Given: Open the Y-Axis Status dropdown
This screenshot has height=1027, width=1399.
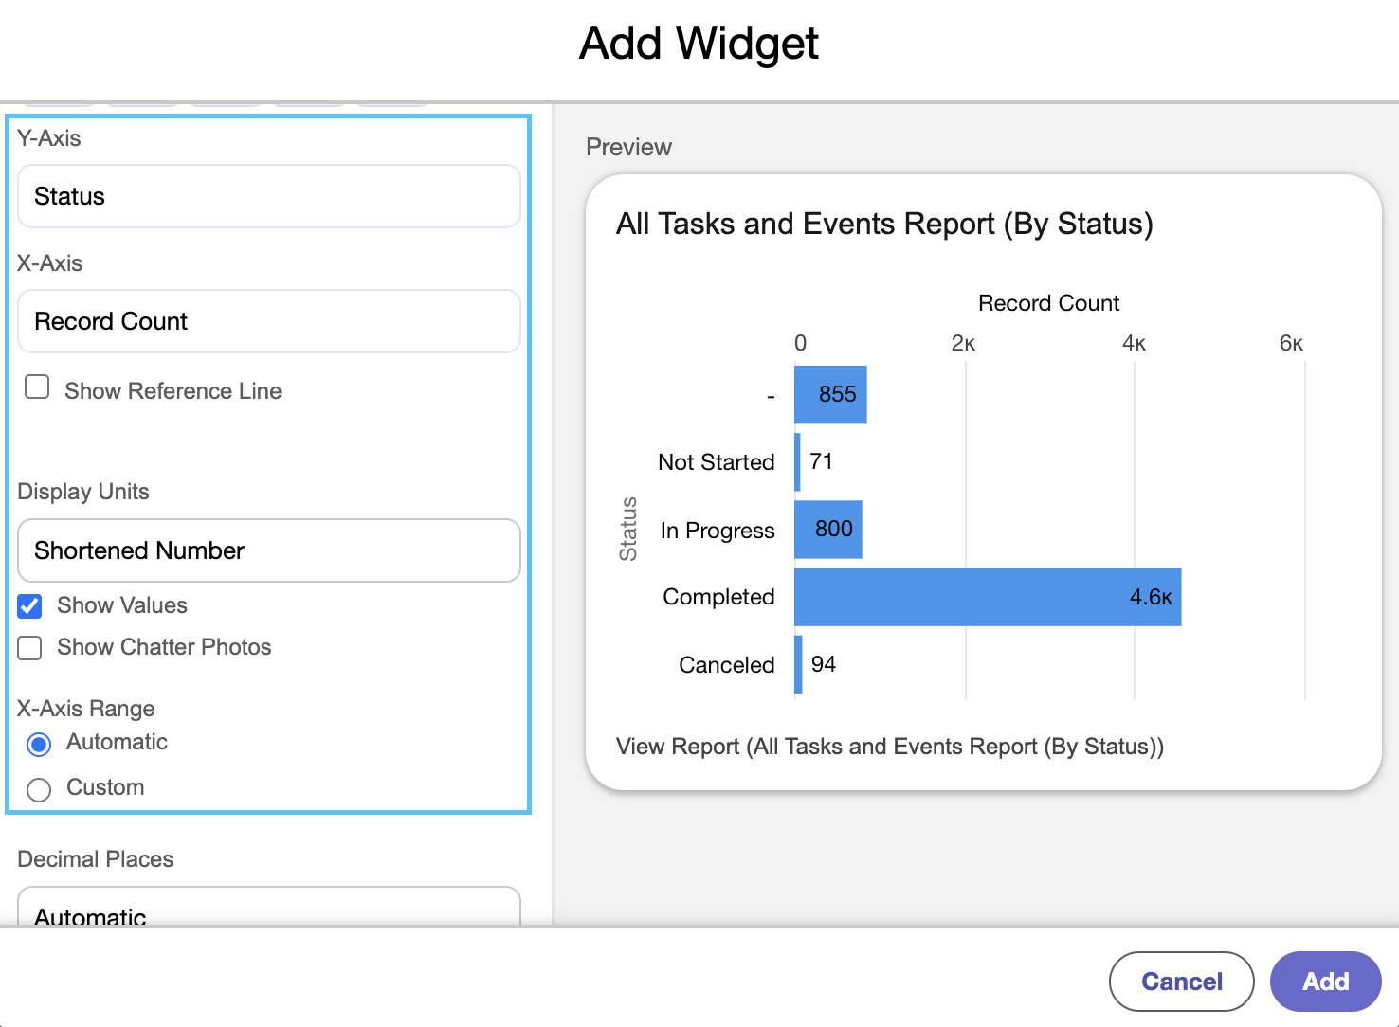Looking at the screenshot, I should [269, 196].
